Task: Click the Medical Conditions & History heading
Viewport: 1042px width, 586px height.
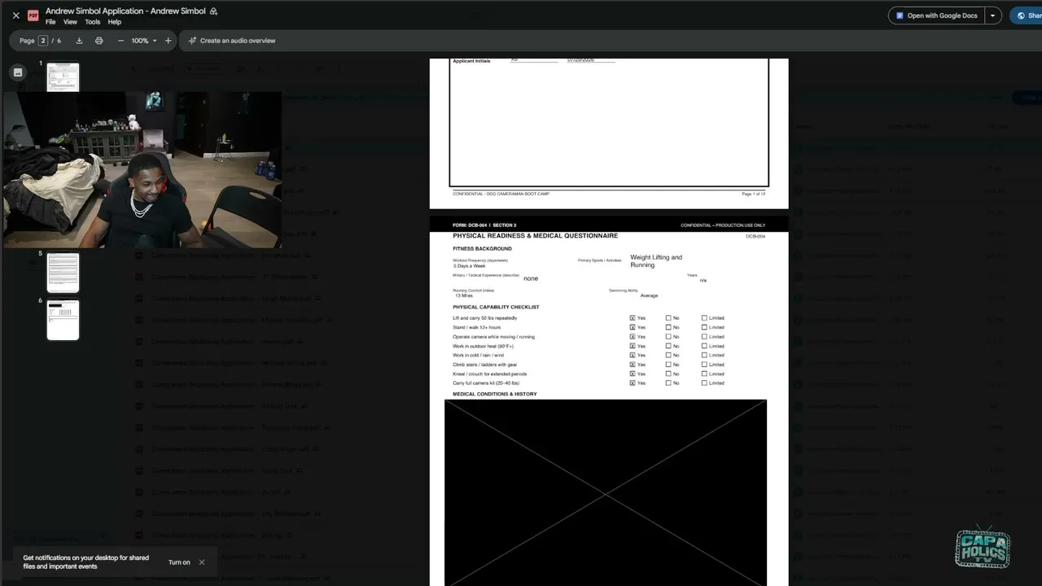Action: click(495, 395)
